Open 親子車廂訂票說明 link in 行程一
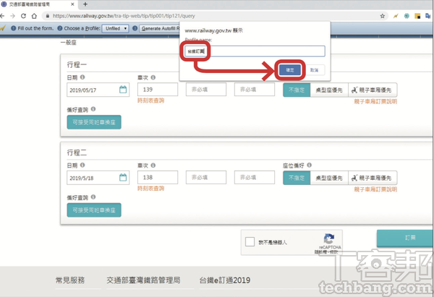Screen dimensions: 434x297 375,101
